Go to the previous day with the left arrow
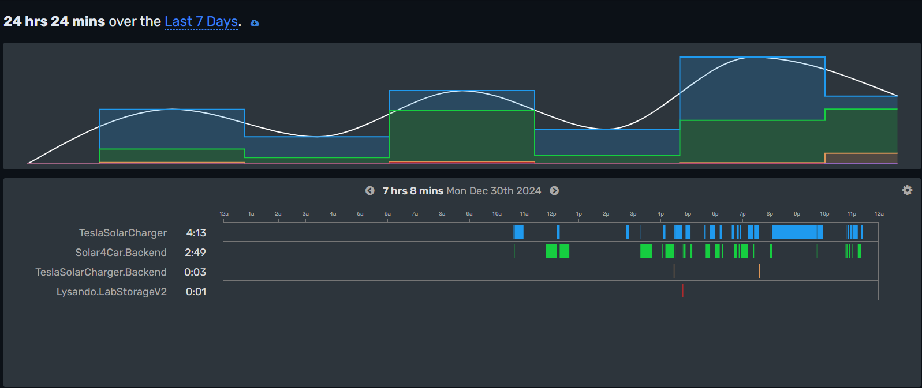 [370, 191]
